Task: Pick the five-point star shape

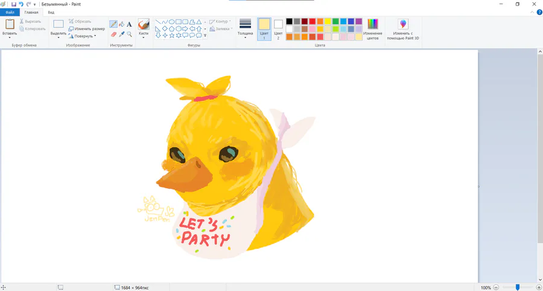Action: tap(171, 36)
